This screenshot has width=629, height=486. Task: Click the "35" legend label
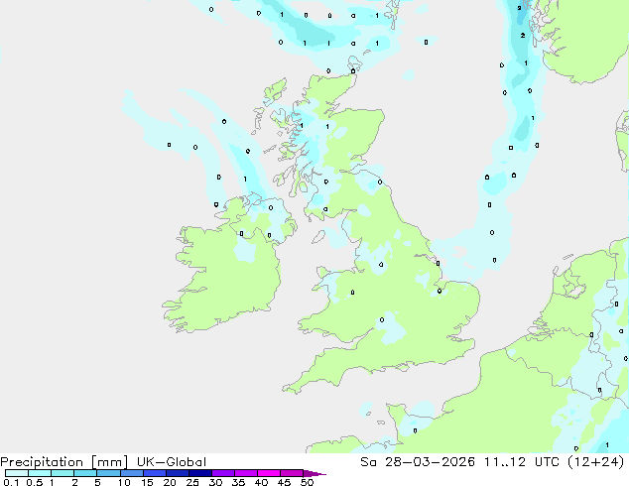[238, 482]
